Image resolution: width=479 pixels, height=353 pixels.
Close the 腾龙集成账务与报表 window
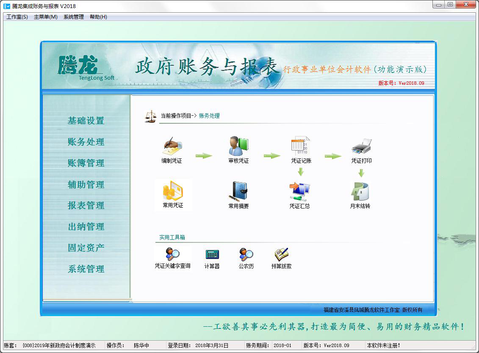click(x=466, y=5)
